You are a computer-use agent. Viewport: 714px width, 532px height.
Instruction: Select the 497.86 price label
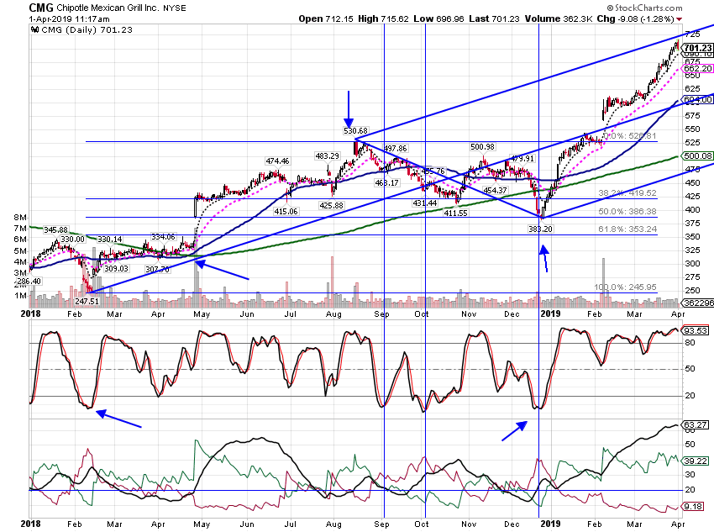tap(396, 149)
